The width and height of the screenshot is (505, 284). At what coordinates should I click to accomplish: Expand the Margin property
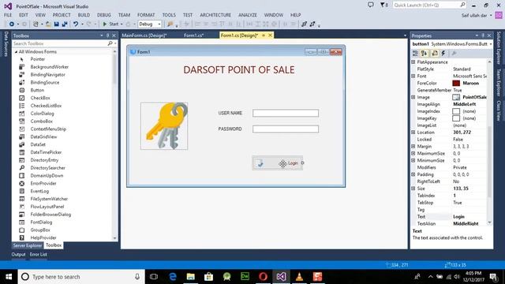(413, 146)
